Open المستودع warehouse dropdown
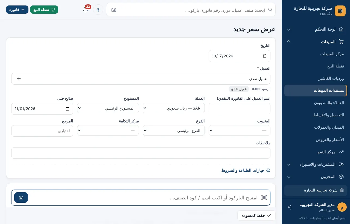Image resolution: width=350 pixels, height=224 pixels. (108, 108)
